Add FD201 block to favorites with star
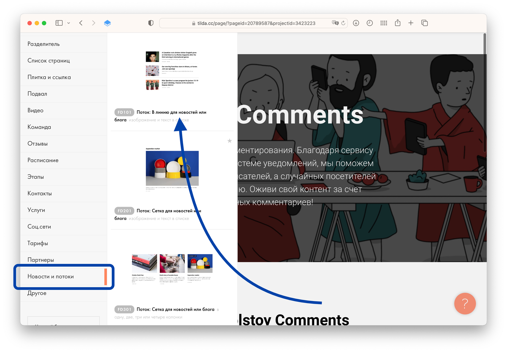This screenshot has width=507, height=352. [229, 141]
